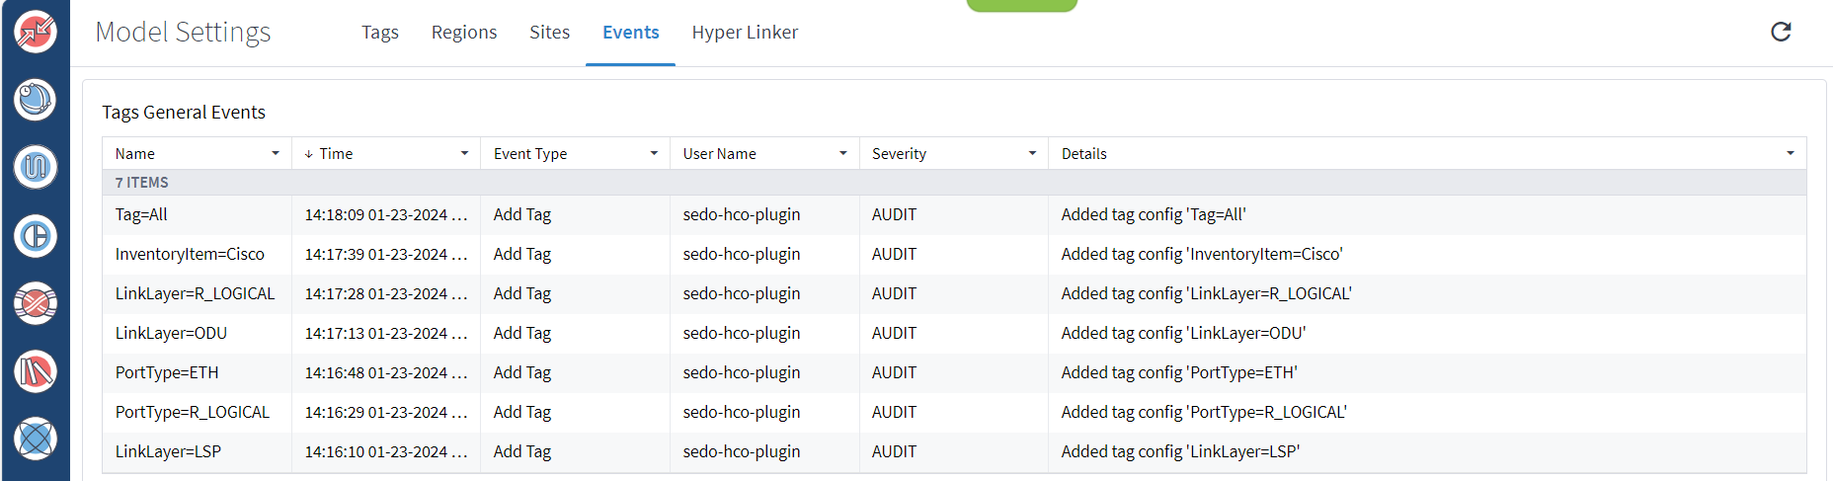Select the InventoryItem=Cisco event row
Screen dimensions: 1833x481
[190, 254]
